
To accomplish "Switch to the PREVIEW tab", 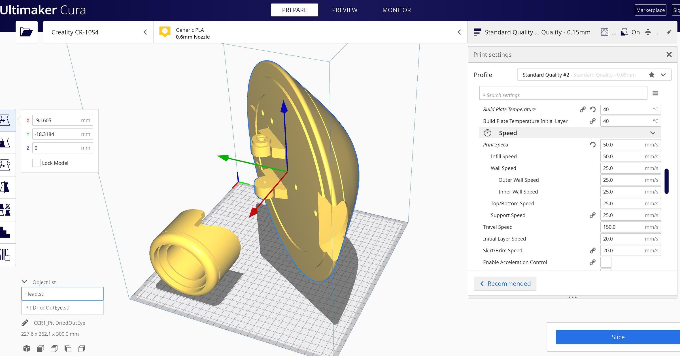I will [x=345, y=10].
